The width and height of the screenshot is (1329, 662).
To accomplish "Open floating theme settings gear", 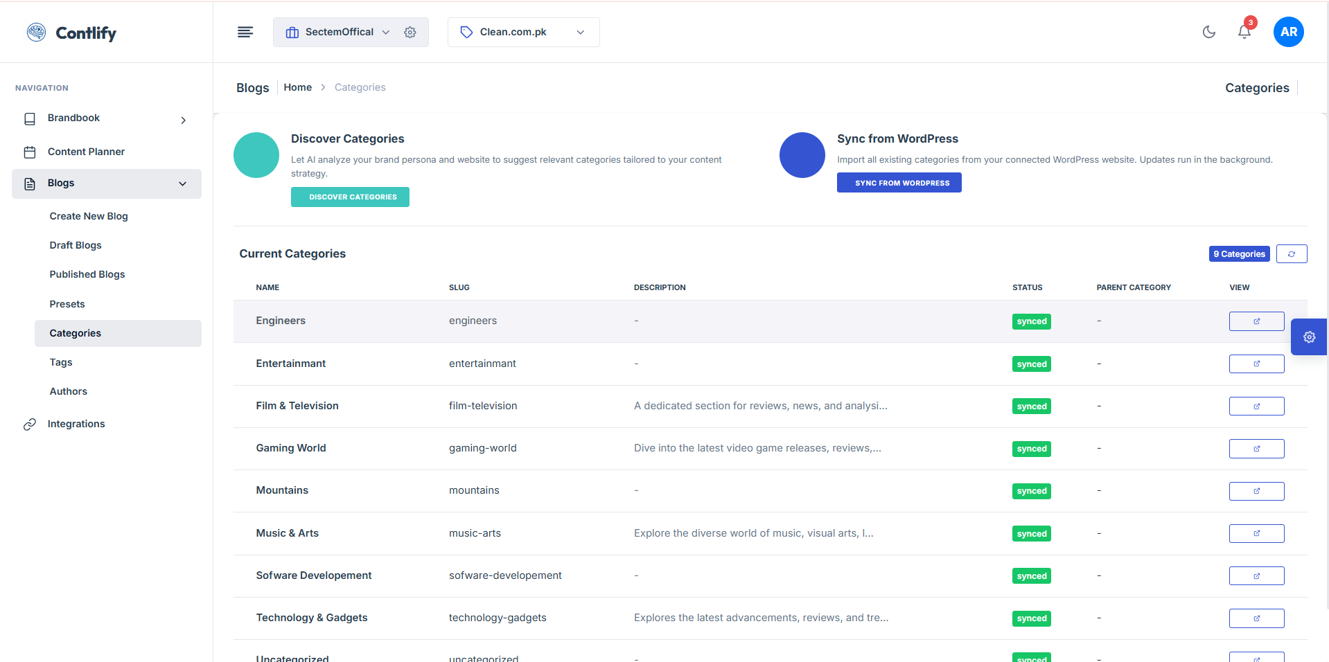I will point(1309,337).
